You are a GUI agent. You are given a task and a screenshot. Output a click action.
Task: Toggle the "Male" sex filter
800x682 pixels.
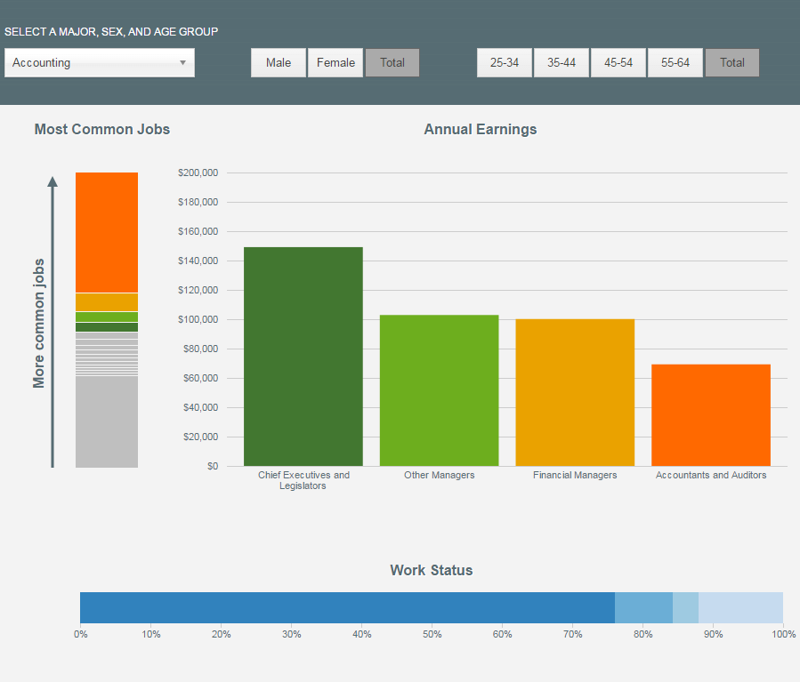(x=278, y=62)
